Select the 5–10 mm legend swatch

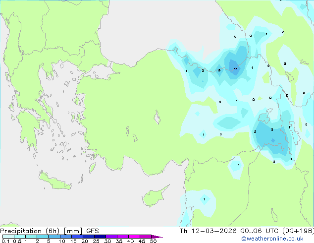[54, 237]
